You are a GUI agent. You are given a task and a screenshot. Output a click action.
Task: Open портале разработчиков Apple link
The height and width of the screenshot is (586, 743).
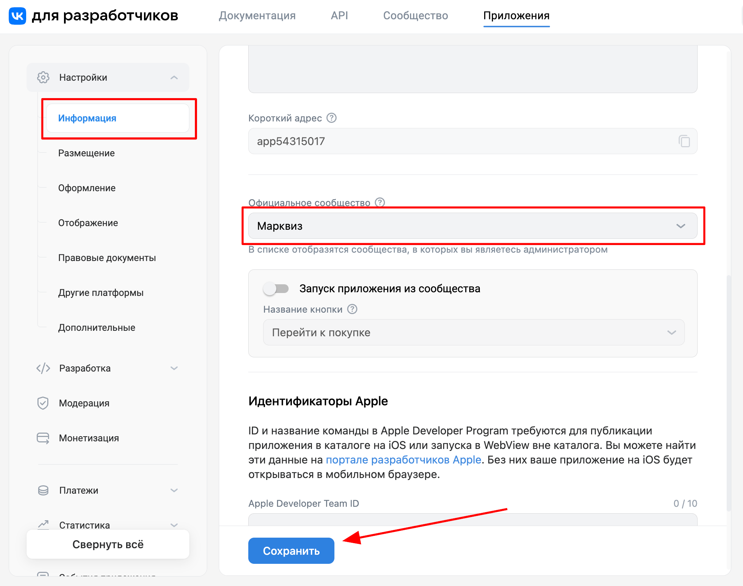click(x=403, y=460)
